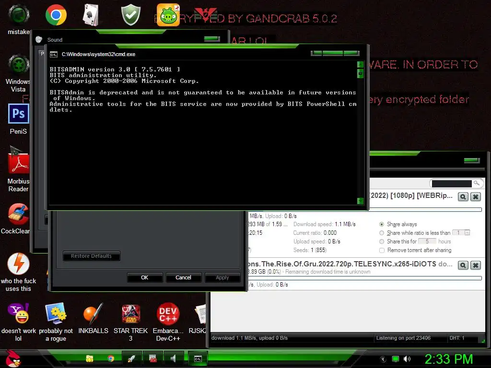The width and height of the screenshot is (491, 368).
Task: Launch Google Chrome from the desktop
Action: [x=56, y=15]
